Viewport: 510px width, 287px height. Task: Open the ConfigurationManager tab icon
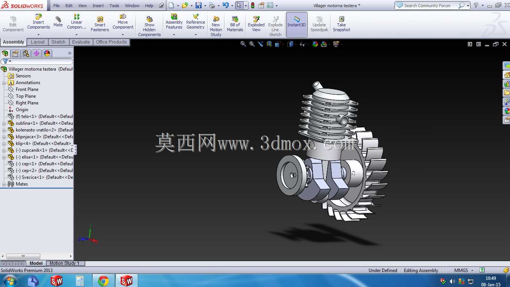click(26, 53)
